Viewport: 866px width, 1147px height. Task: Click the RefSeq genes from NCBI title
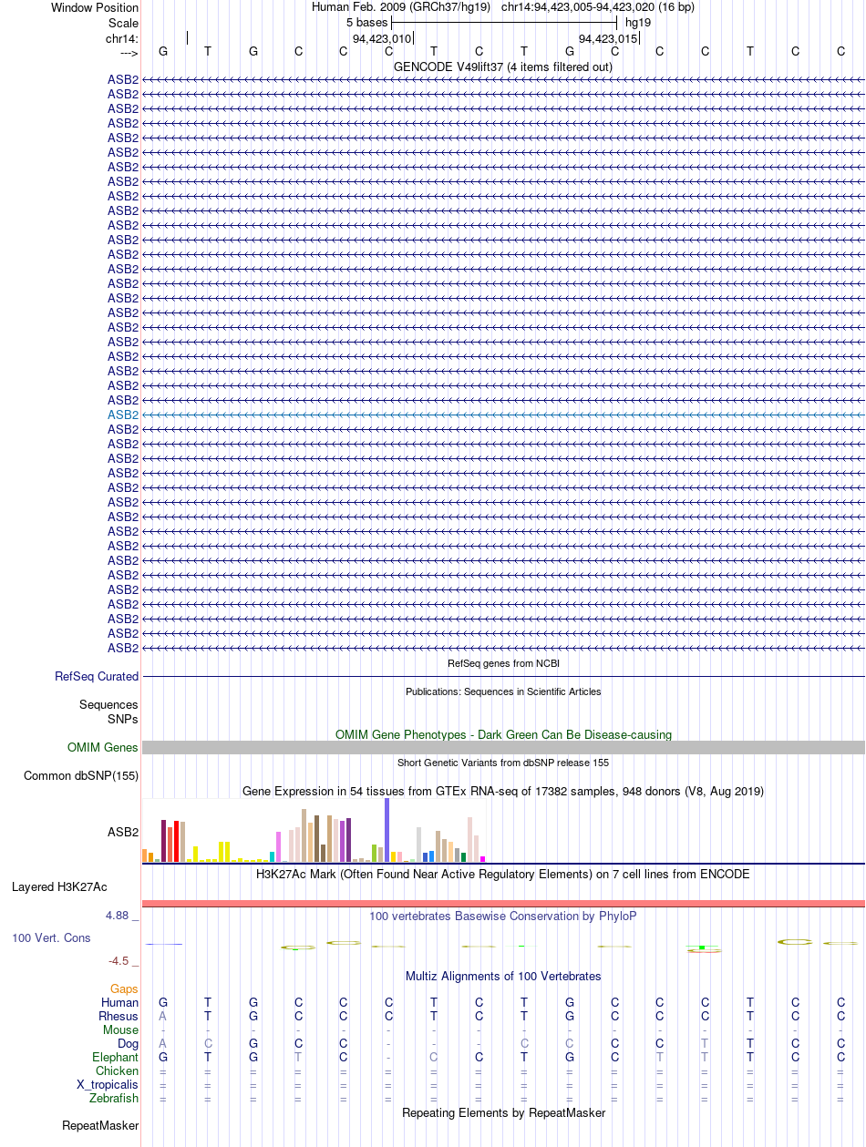point(503,663)
